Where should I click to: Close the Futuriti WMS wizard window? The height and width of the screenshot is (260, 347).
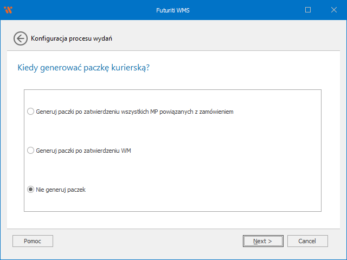333,10
